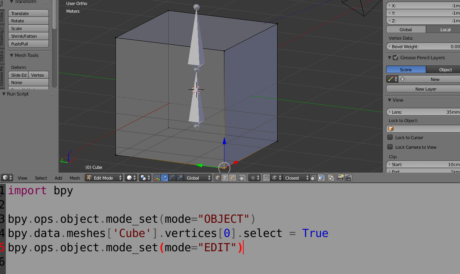Screen dimensions: 460x274
Task: Click the Translate button
Action: click(28, 13)
